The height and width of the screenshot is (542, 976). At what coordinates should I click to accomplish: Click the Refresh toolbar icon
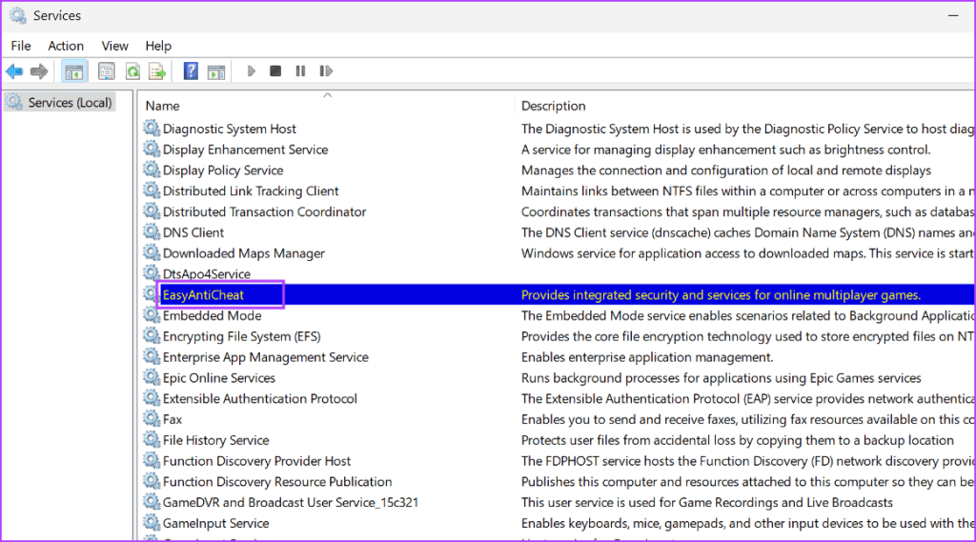tap(132, 71)
